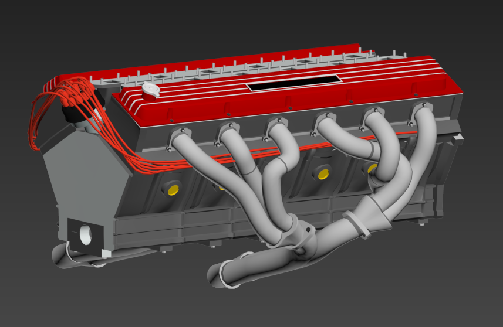Screen dimensions: 503x327
Task: Select the second exhaust flange from left
Action: point(229,131)
